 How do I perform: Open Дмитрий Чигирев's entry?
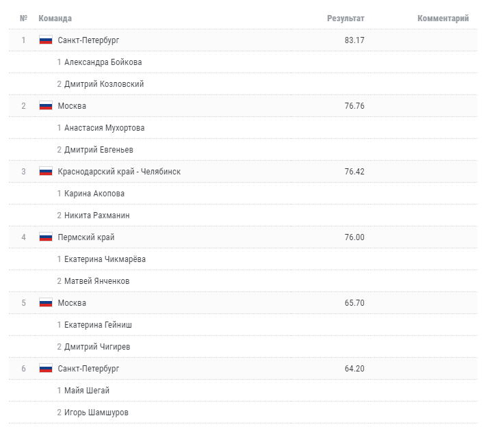click(x=97, y=347)
